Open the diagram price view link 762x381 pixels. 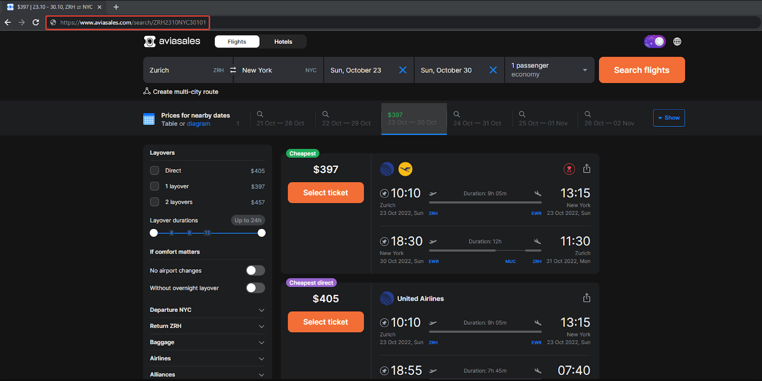tap(198, 124)
